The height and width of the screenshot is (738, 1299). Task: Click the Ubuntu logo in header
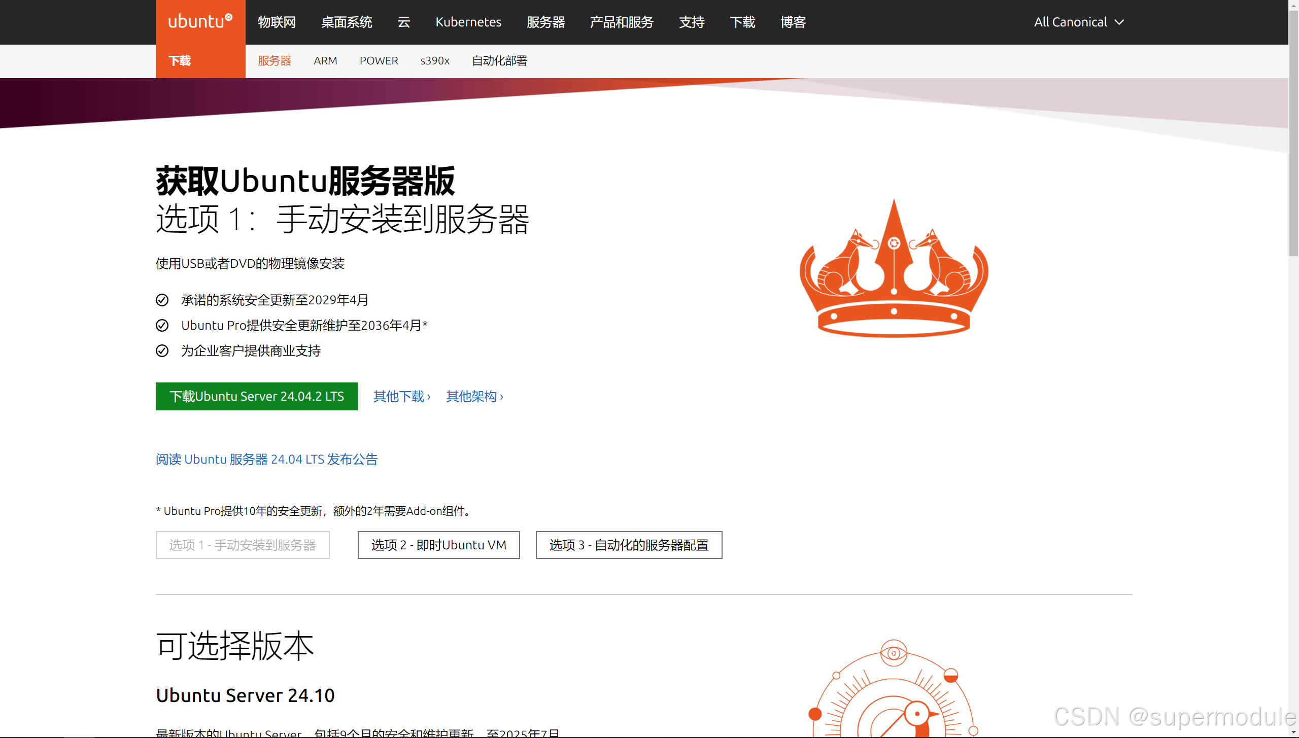coord(200,22)
